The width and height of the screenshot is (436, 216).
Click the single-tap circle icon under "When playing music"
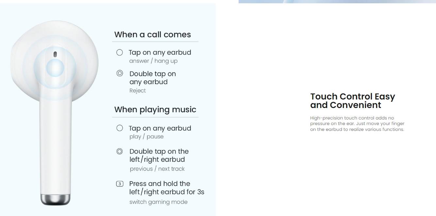pos(120,128)
